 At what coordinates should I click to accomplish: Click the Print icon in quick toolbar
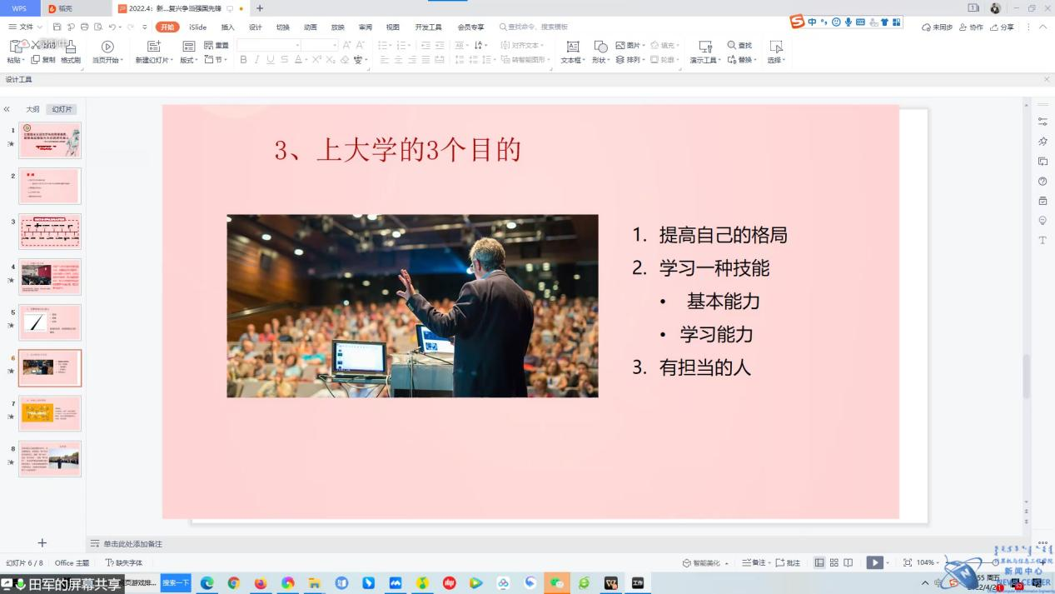point(84,27)
